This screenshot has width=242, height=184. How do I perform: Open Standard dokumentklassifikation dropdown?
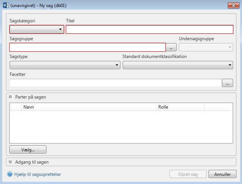[178, 65]
